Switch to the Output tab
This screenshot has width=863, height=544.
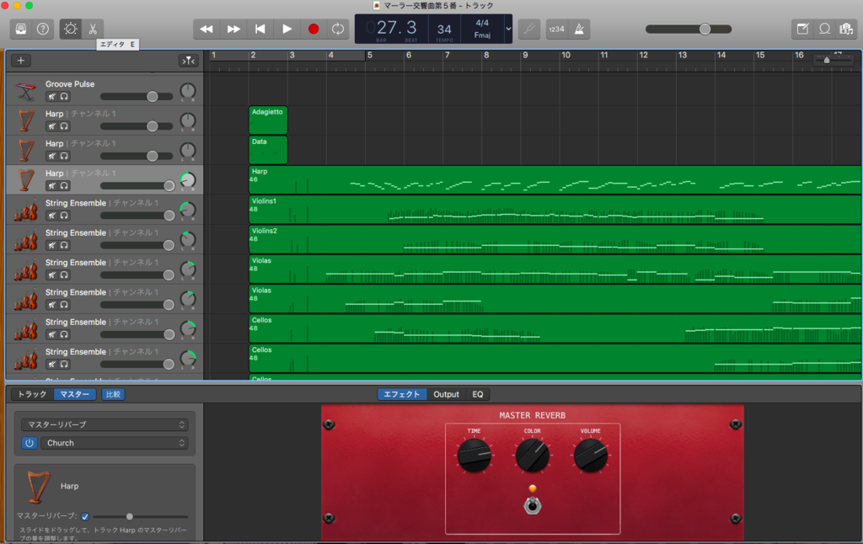pos(446,394)
